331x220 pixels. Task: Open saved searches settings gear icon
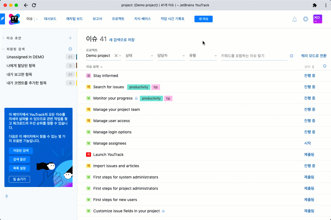tap(70, 49)
